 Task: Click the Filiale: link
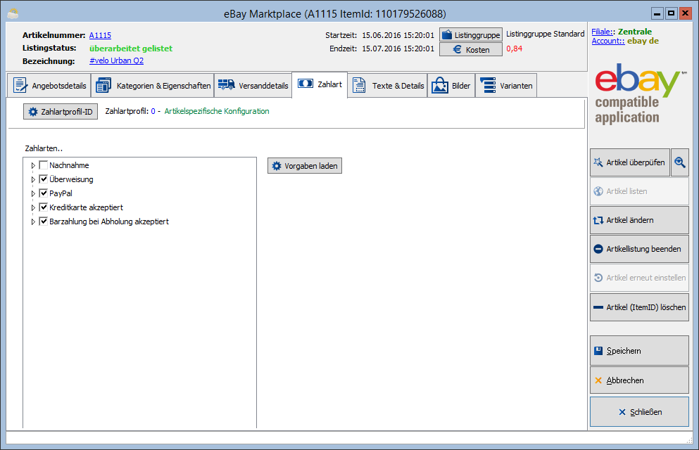[x=603, y=32]
